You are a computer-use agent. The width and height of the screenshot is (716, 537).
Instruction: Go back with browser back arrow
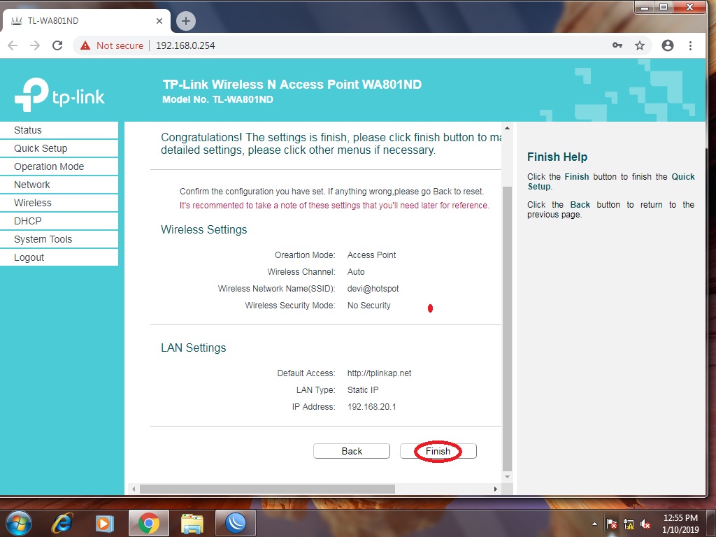13,45
